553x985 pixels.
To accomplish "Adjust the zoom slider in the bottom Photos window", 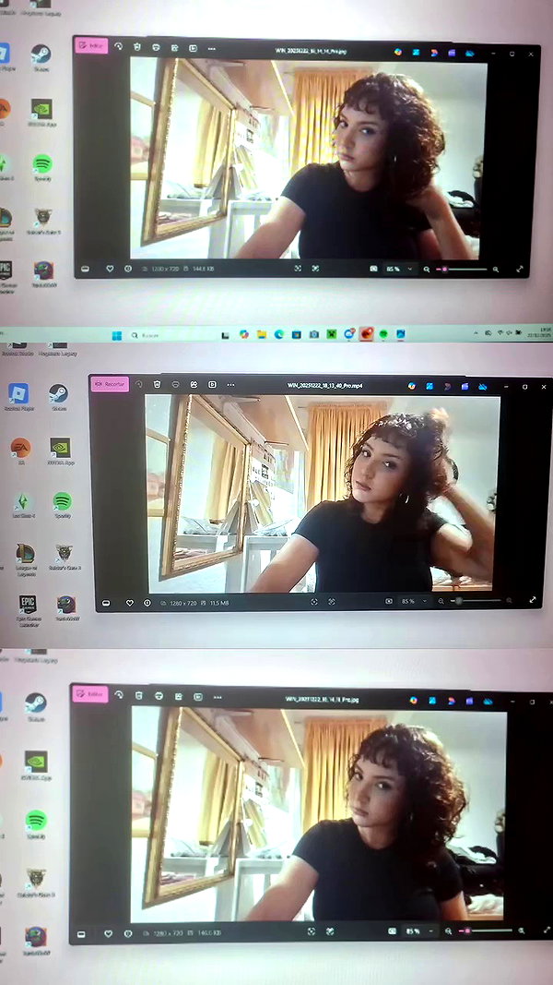I will (x=486, y=931).
